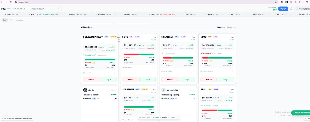Screen dimensions: 310x122
Task: Click the Wallet step in onboarding popup
Action: click(156, 117)
